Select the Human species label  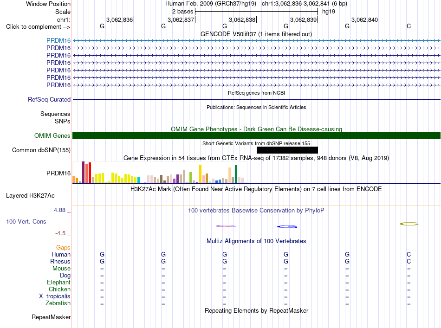(61, 254)
